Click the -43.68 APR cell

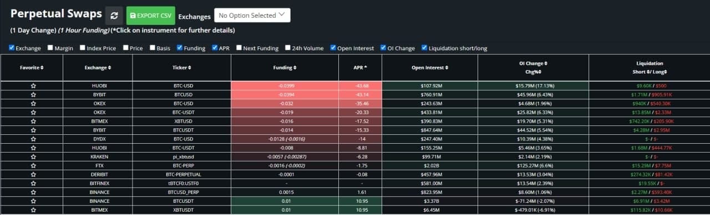tap(361, 86)
